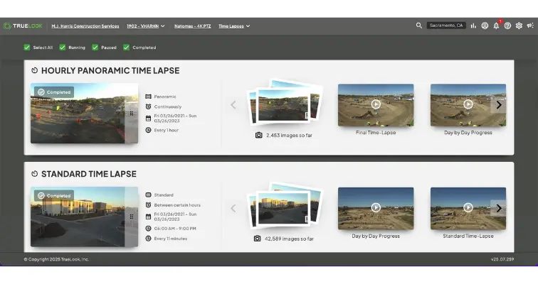The width and height of the screenshot is (538, 284).
Task: Click Completed badge on Standard Time Lapse preview
Action: (54, 195)
